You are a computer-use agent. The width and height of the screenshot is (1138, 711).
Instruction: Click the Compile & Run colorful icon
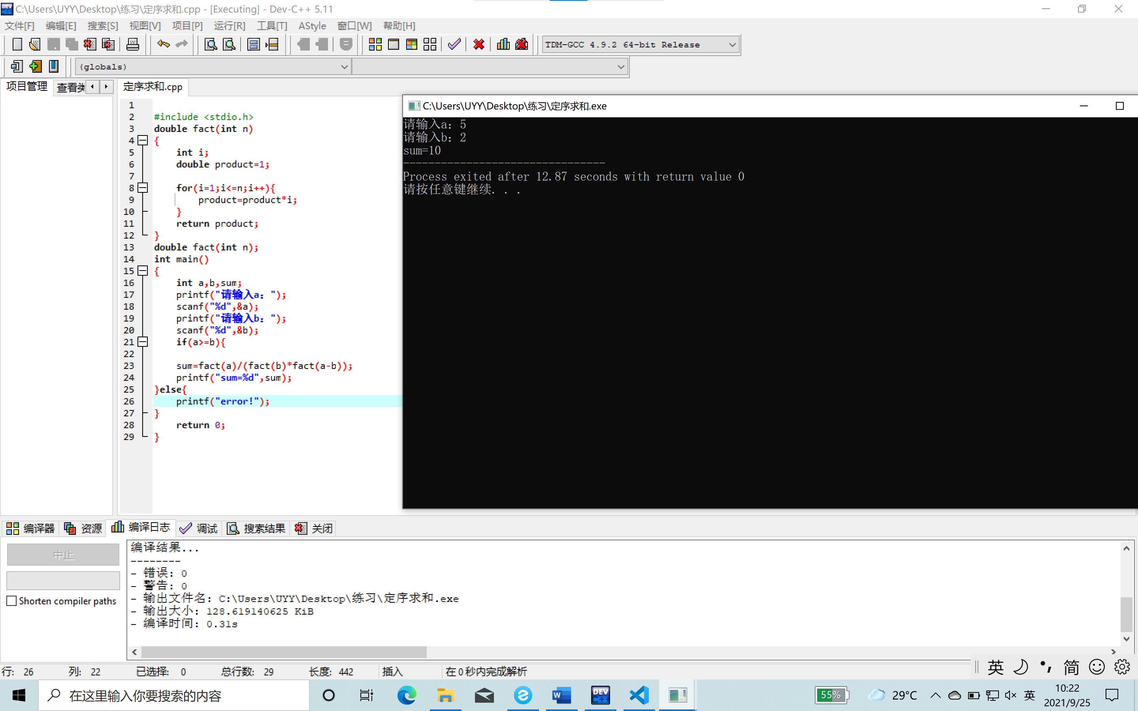tap(411, 45)
